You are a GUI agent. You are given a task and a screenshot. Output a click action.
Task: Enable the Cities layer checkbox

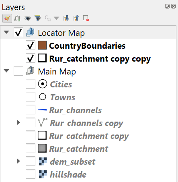point(31,84)
